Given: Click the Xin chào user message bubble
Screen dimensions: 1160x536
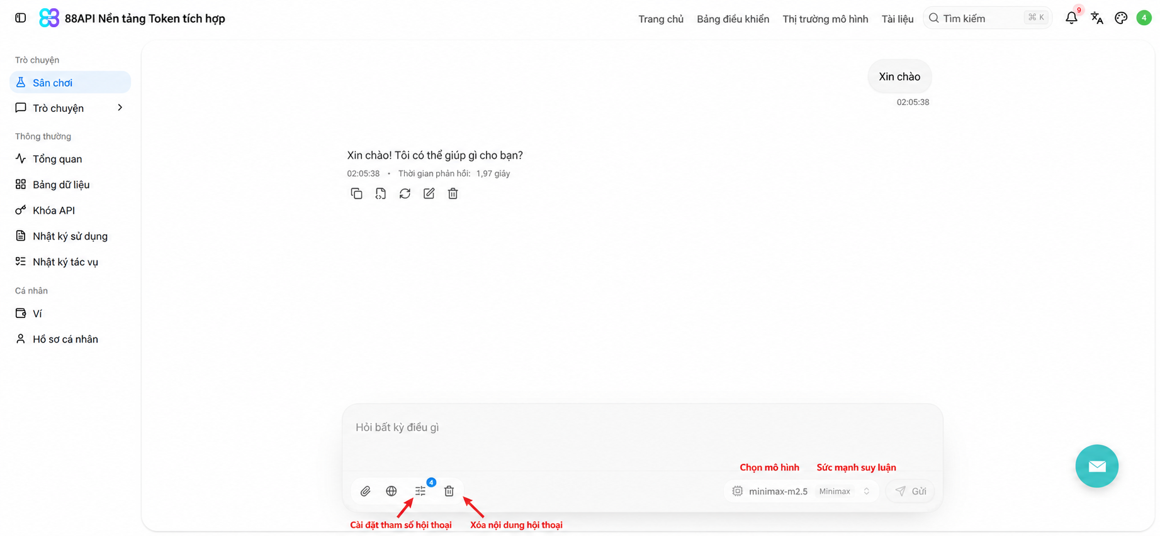Looking at the screenshot, I should 899,77.
